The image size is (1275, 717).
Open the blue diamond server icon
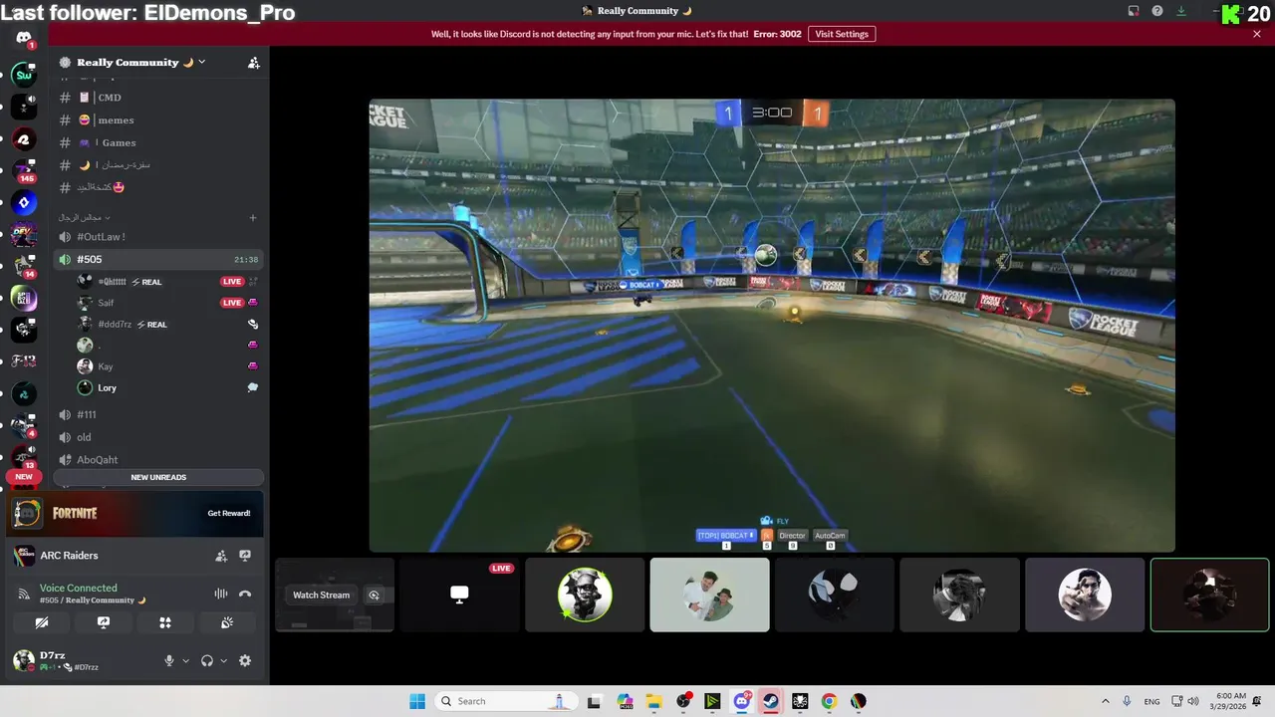pos(24,202)
